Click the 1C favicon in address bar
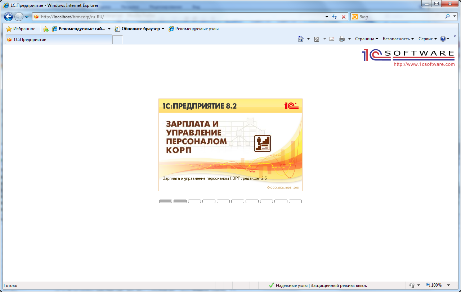The height and width of the screenshot is (292, 461). [36, 17]
